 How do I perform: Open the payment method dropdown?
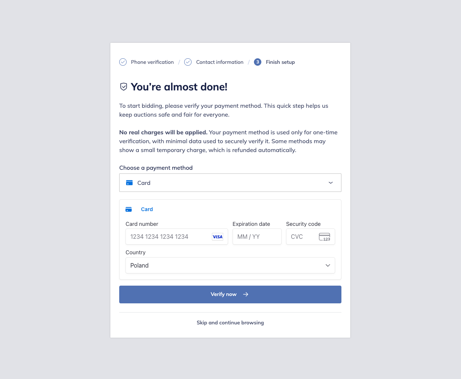[x=230, y=183]
